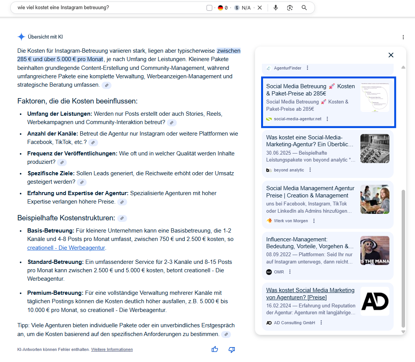Open social-media-agentur.net options menu
The height and width of the screenshot is (362, 415).
tap(327, 119)
